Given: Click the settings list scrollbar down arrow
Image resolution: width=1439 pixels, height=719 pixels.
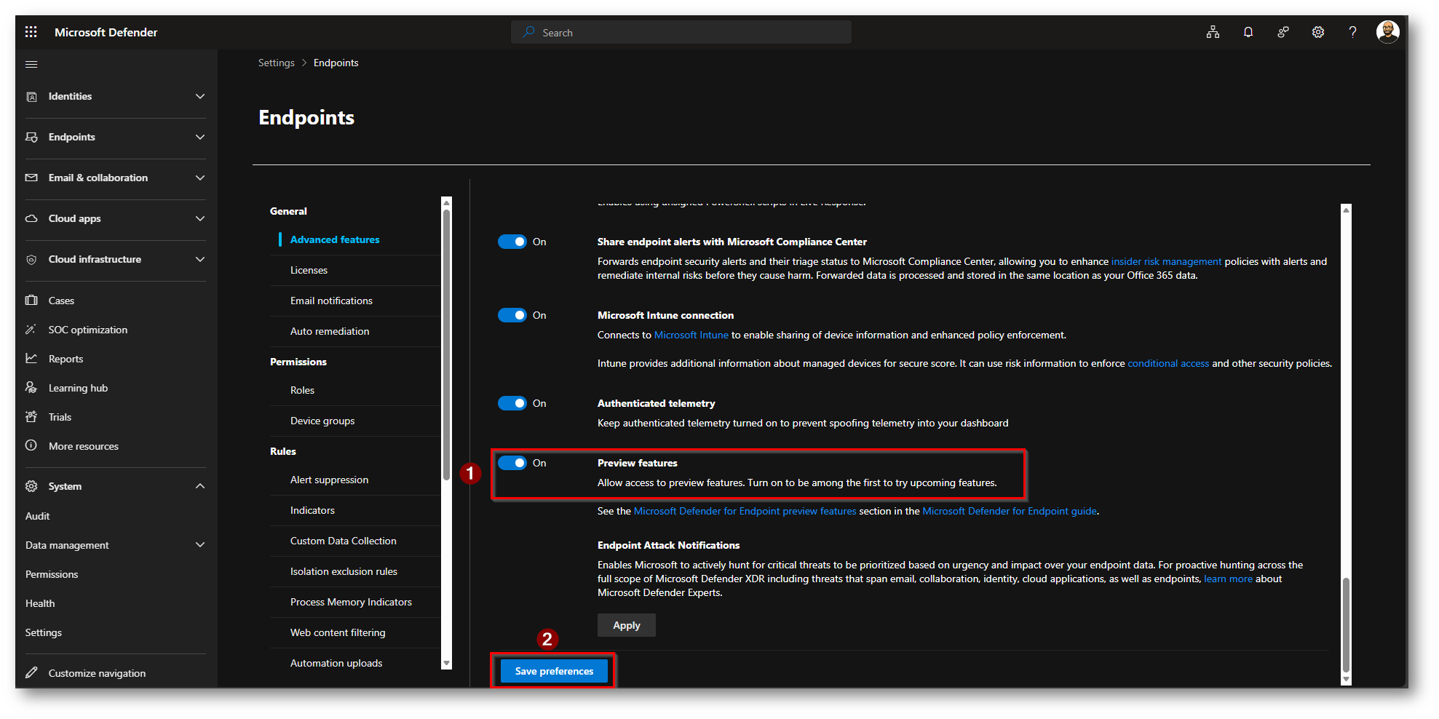Looking at the screenshot, I should pos(447,664).
